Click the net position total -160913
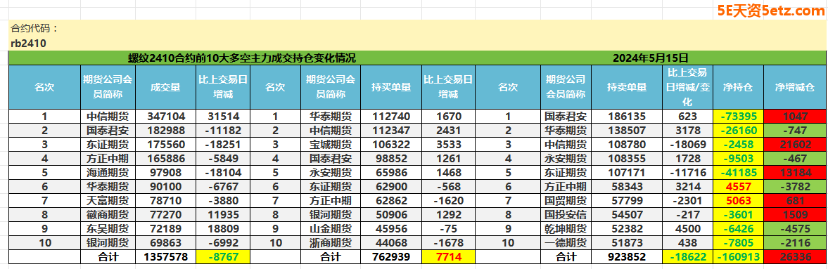Viewport: 828px width, 269px height. point(738,257)
